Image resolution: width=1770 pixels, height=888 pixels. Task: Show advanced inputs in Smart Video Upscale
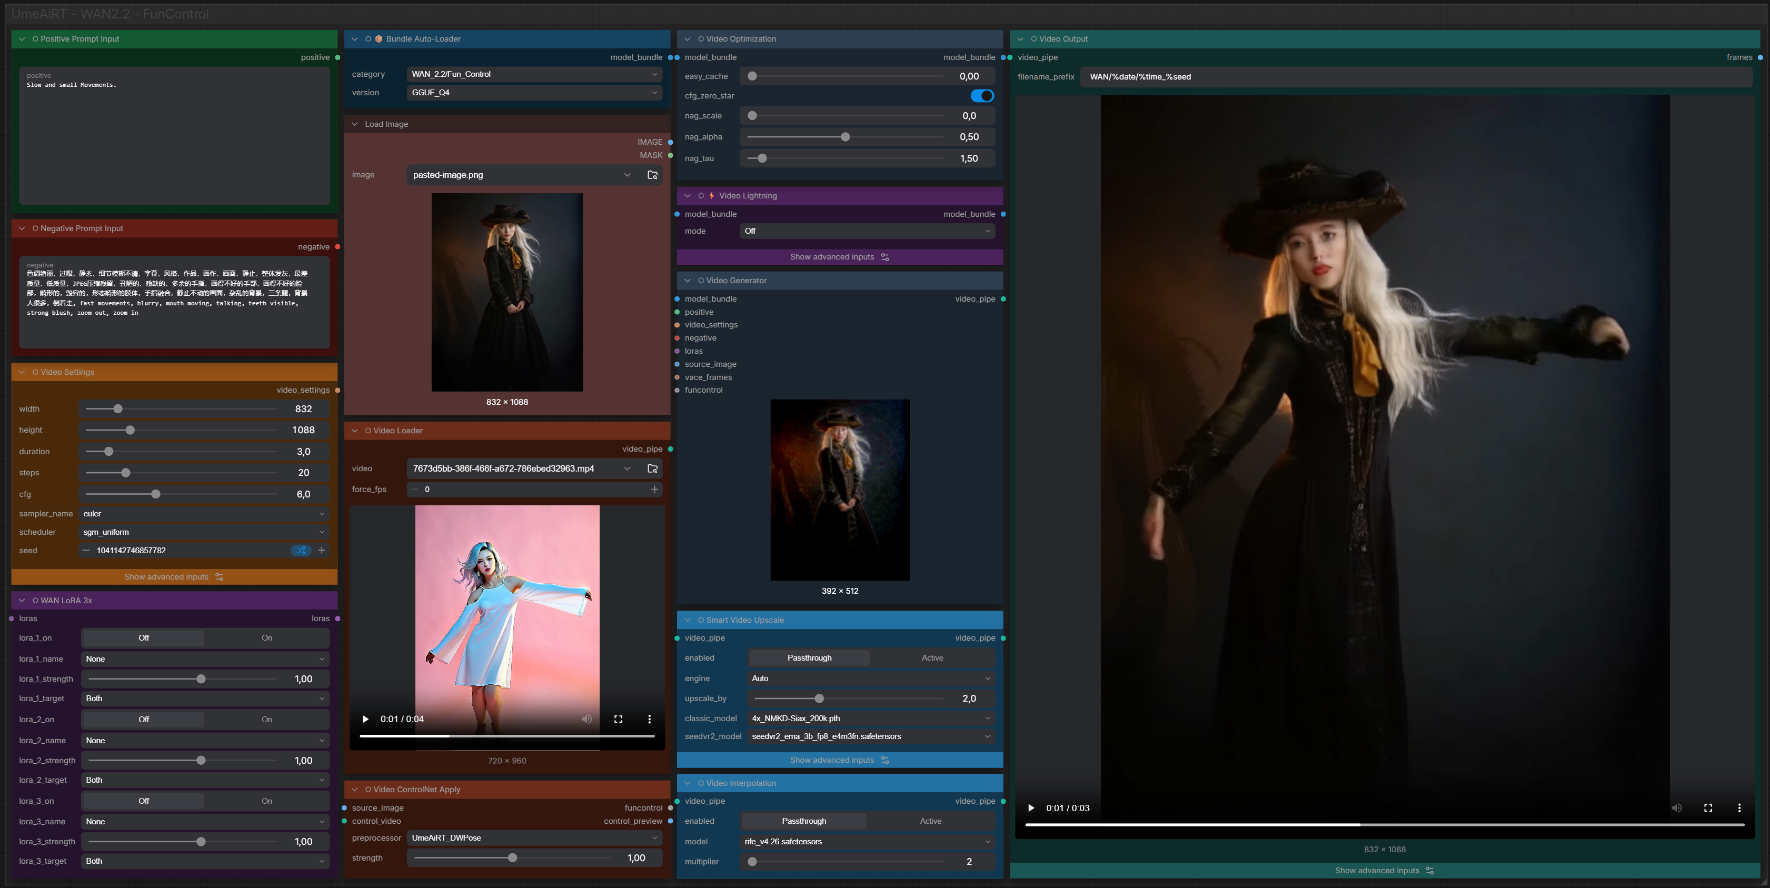pyautogui.click(x=840, y=760)
